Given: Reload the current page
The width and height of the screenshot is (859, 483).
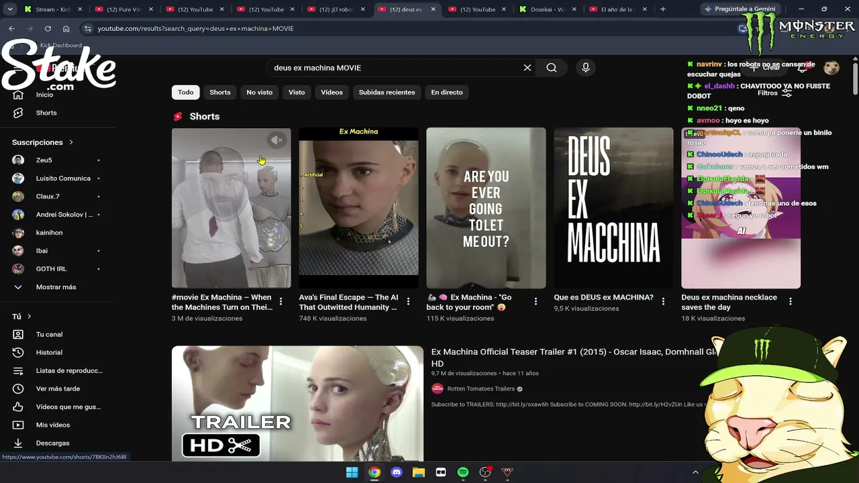Looking at the screenshot, I should [x=48, y=29].
